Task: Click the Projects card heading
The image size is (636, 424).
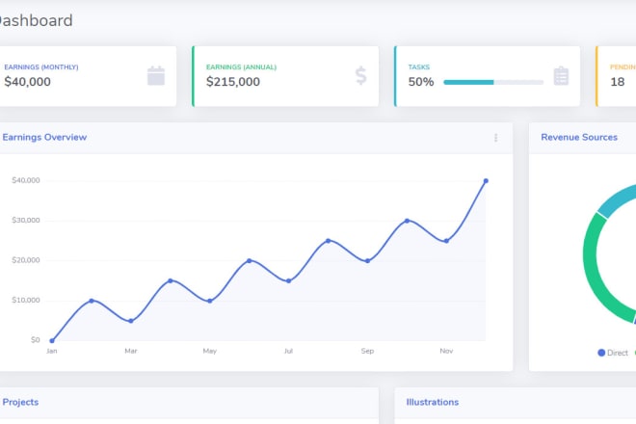Action: (x=20, y=402)
